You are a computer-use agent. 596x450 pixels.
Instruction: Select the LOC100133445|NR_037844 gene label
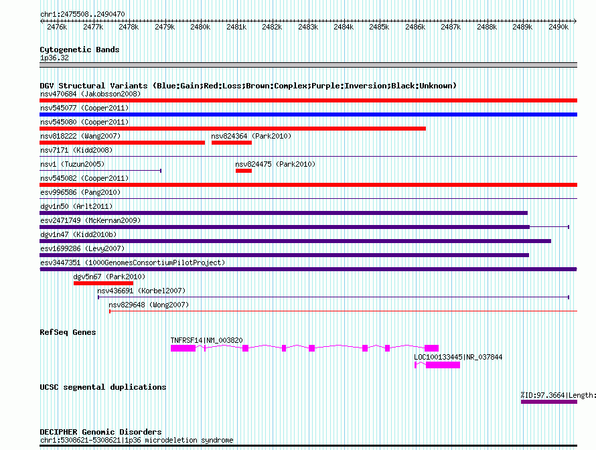coord(458,357)
